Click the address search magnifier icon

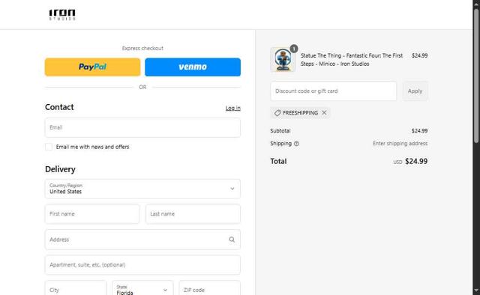[232, 240]
